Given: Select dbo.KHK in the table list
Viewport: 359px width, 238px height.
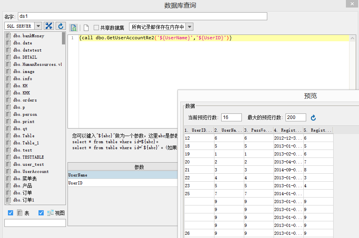Looking at the screenshot, I should (21, 92).
